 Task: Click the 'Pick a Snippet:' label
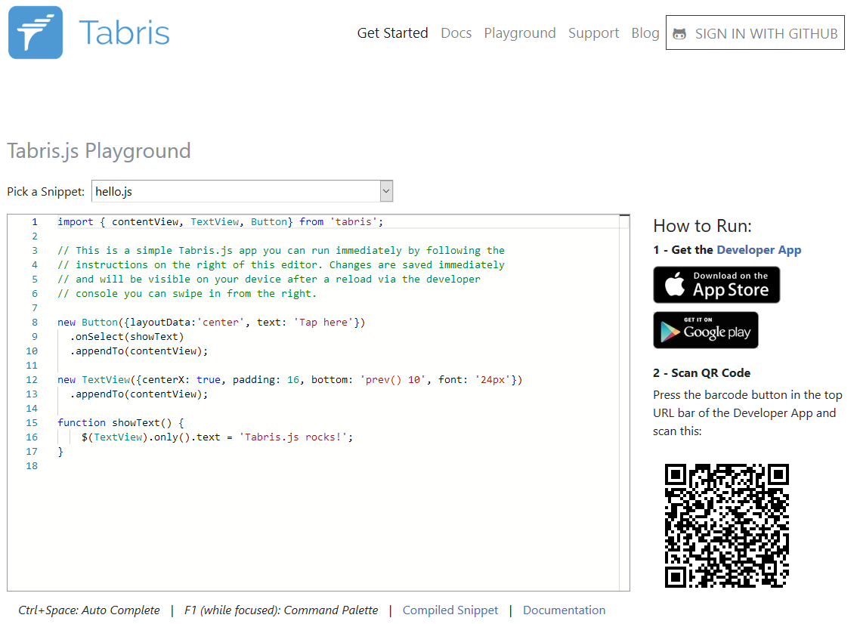45,191
